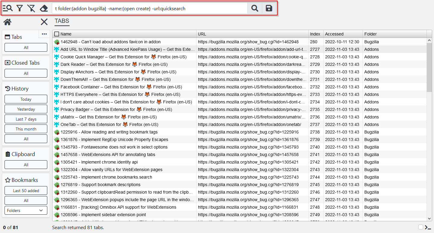Expand the Folders dropdown under Bookmarks

pos(26,210)
